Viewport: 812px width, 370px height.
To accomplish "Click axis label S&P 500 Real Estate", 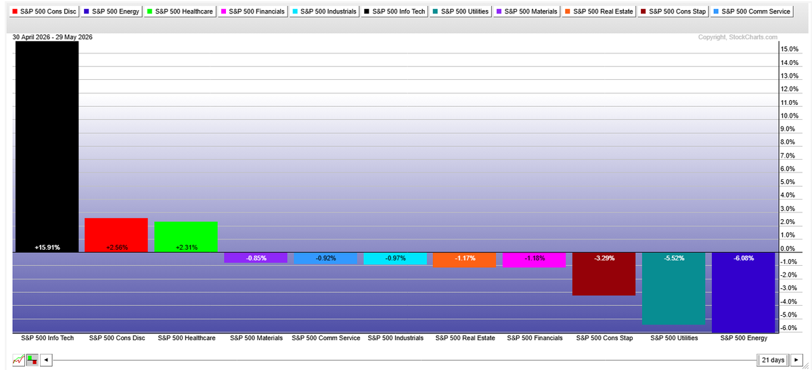I will click(466, 338).
